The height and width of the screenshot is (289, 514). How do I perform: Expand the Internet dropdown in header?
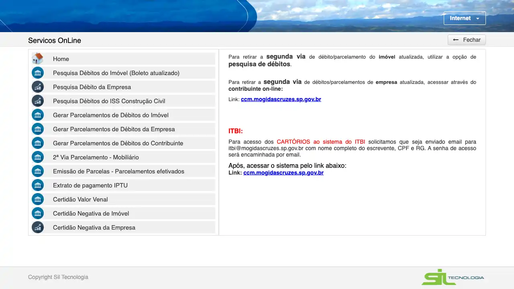point(465,18)
